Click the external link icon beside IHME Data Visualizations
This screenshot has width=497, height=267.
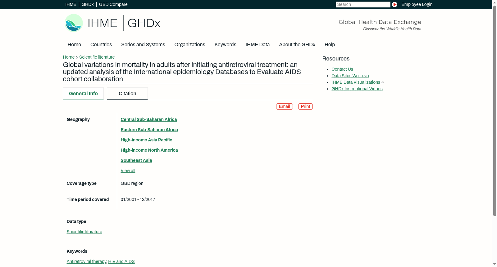382,82
